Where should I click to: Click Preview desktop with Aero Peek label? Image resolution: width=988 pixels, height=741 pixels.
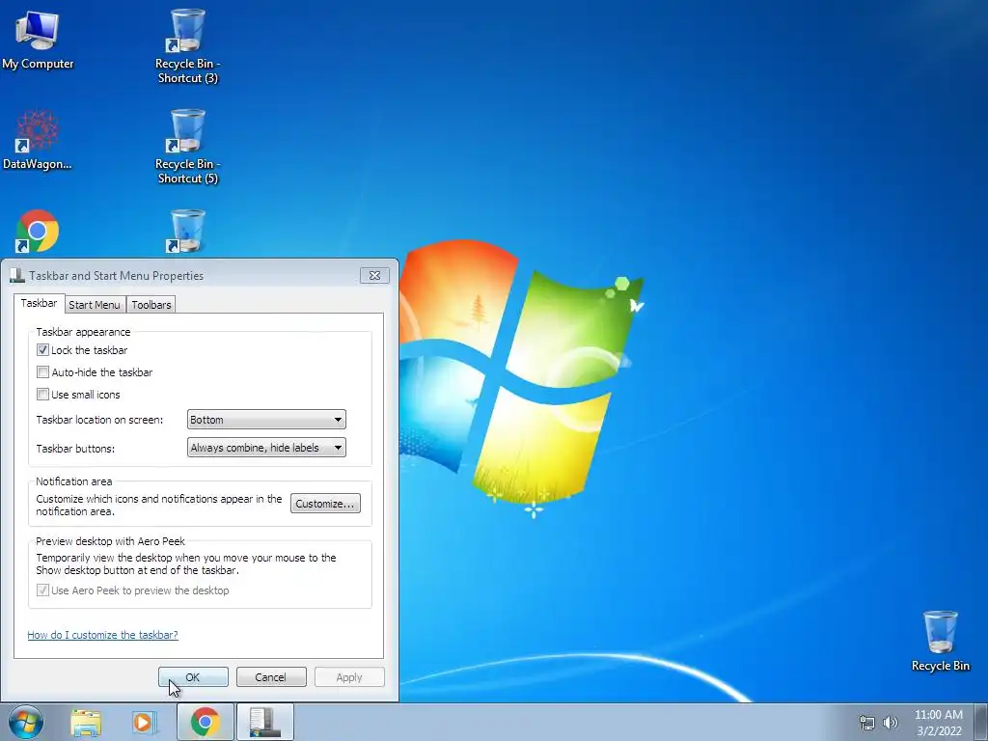110,541
